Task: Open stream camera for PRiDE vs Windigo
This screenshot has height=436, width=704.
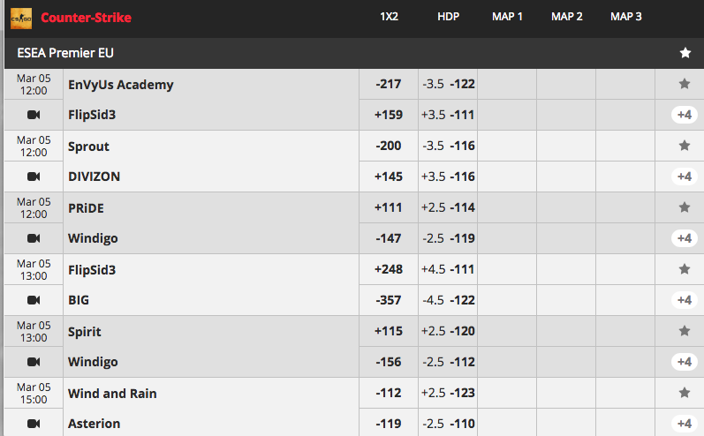Action: [x=34, y=238]
